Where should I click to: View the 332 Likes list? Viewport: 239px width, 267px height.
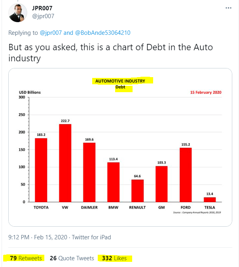[114, 258]
